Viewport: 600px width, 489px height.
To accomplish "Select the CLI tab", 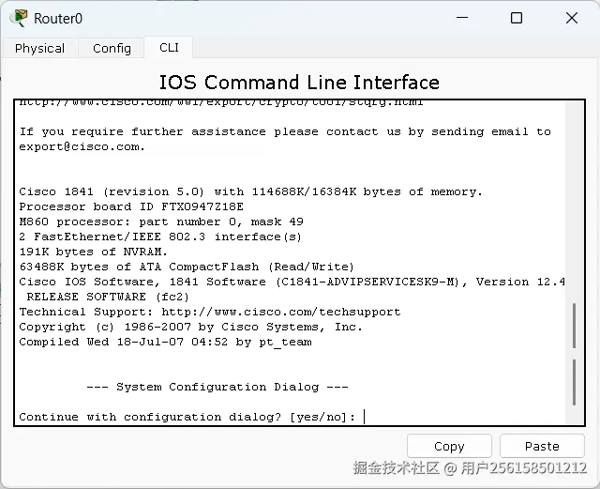I will click(x=169, y=48).
